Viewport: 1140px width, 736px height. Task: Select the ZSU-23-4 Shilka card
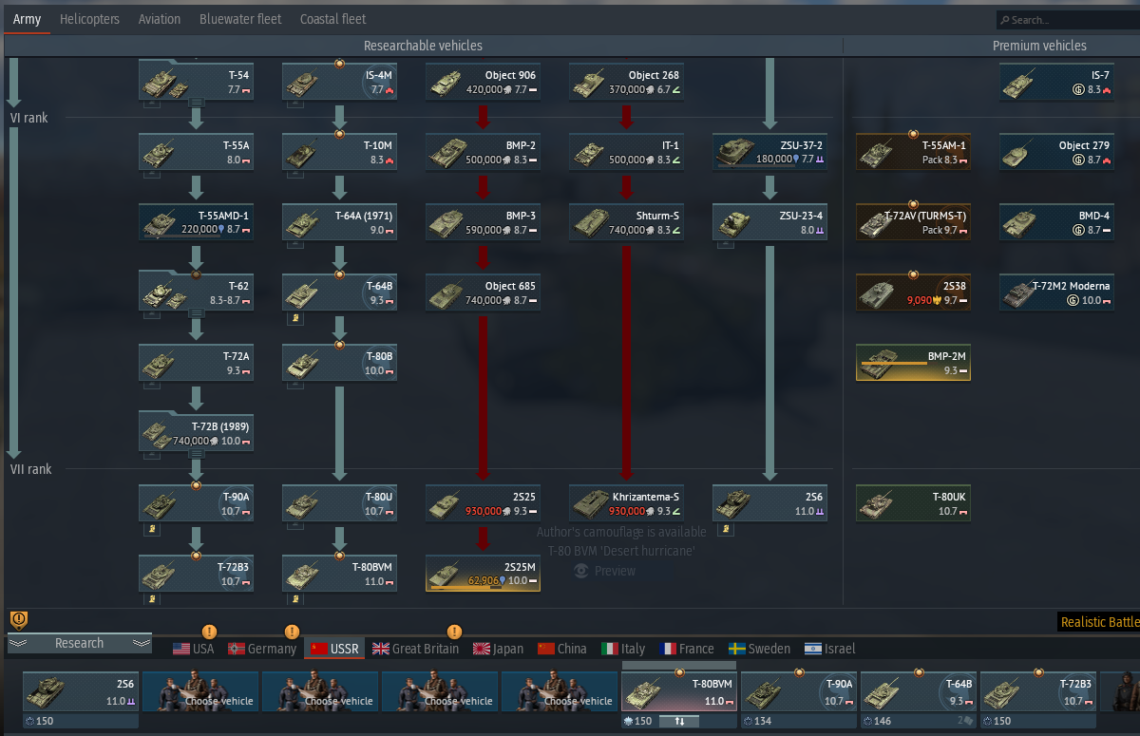click(770, 222)
